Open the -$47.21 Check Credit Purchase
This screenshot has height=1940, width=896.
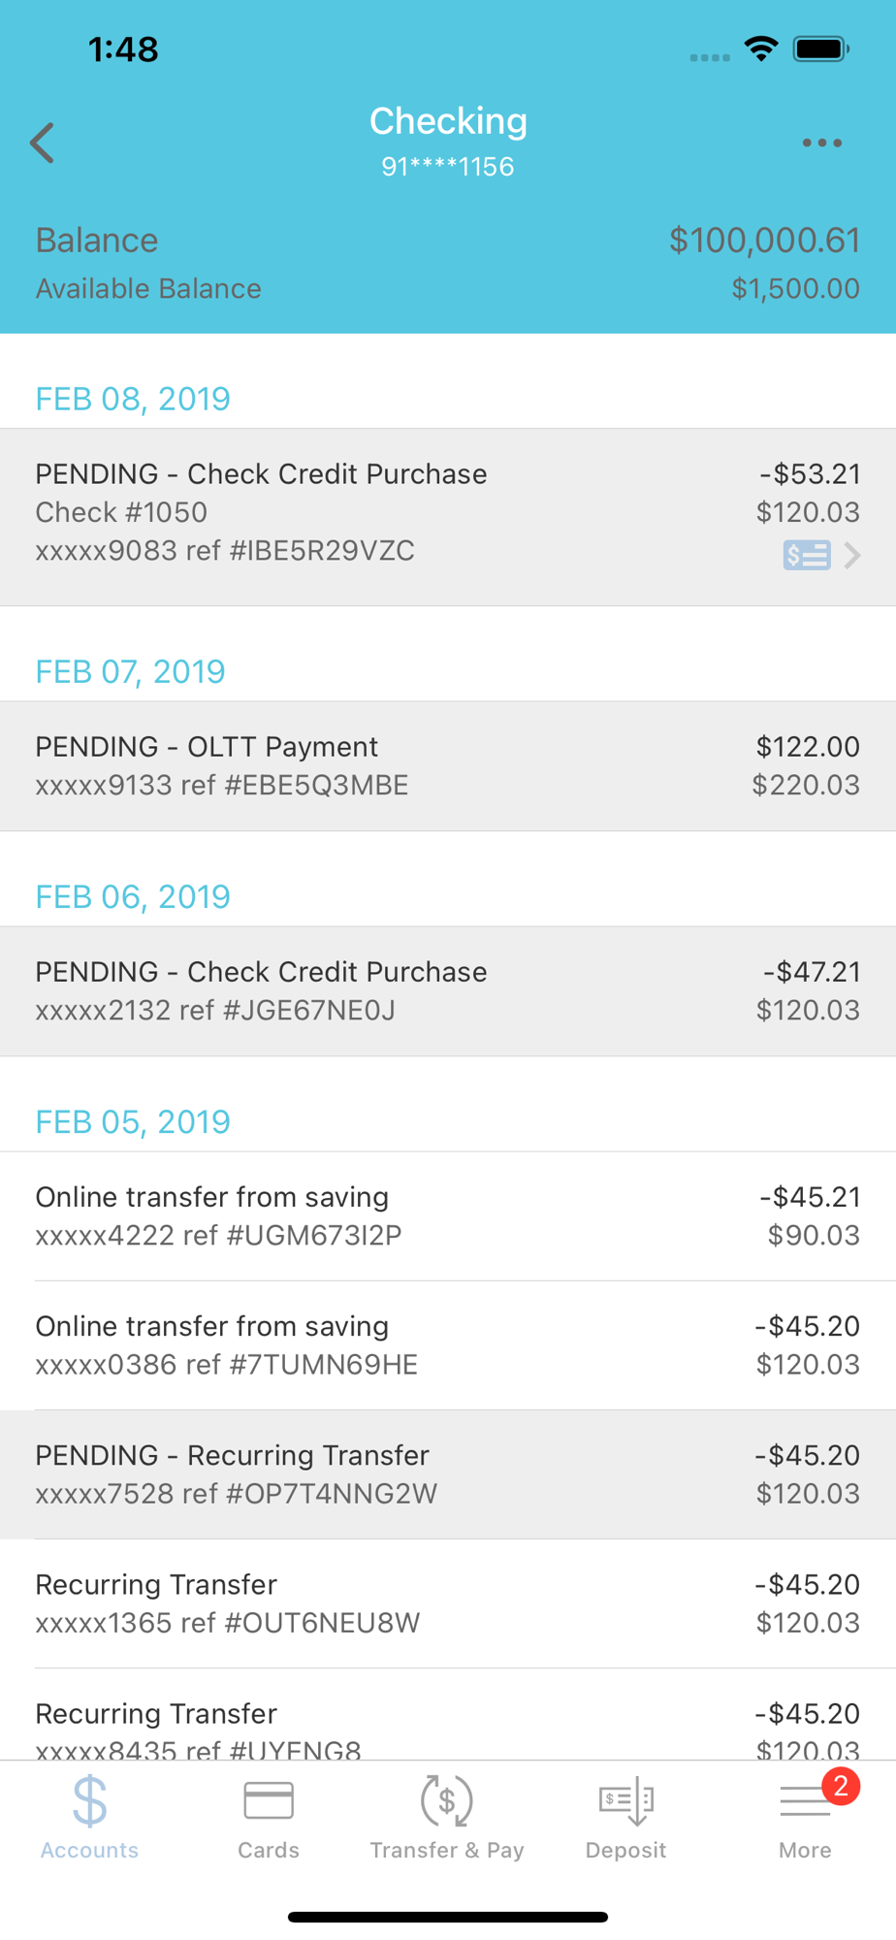click(447, 990)
